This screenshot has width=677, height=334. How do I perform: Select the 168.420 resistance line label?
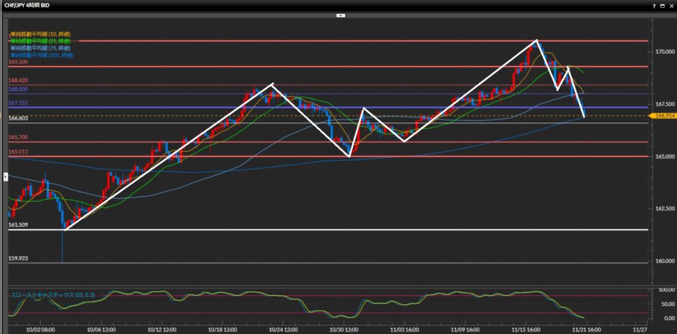click(x=18, y=80)
